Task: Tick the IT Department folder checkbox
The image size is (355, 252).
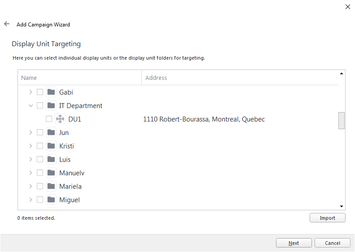Action: click(x=40, y=105)
